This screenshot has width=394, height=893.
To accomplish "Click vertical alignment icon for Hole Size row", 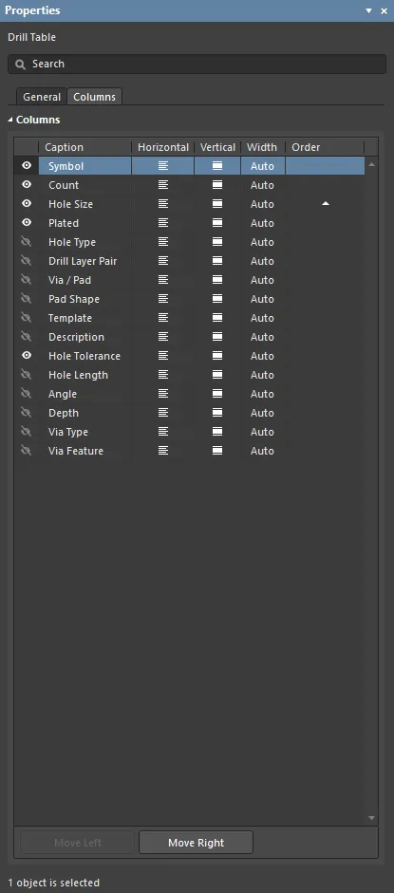I will (x=216, y=204).
